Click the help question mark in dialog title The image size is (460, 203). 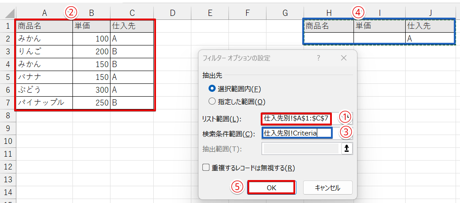319,58
